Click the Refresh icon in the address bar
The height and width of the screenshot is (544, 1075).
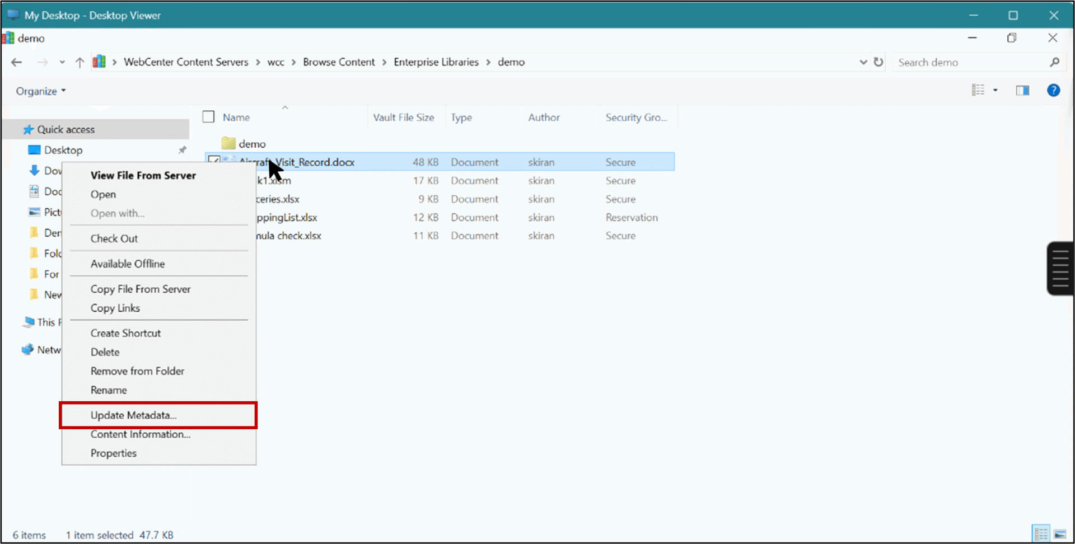(878, 62)
